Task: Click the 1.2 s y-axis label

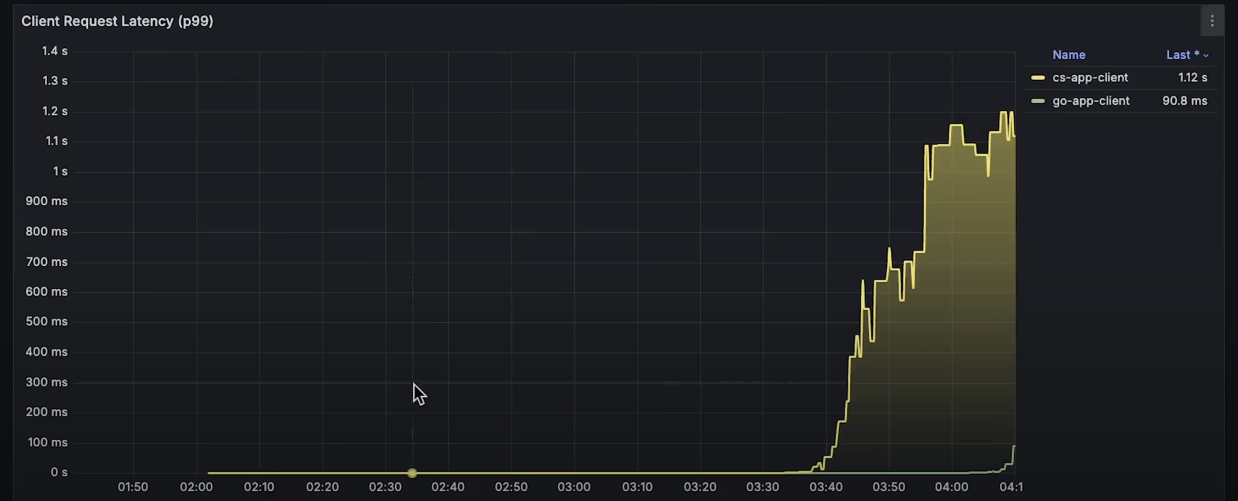Action: coord(55,111)
